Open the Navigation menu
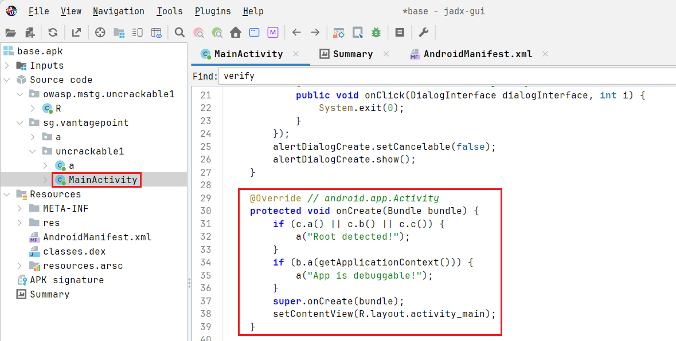Screen dimensions: 676x341 (x=119, y=11)
